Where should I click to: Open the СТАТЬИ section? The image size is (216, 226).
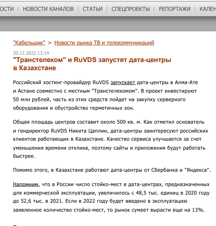(x=92, y=9)
